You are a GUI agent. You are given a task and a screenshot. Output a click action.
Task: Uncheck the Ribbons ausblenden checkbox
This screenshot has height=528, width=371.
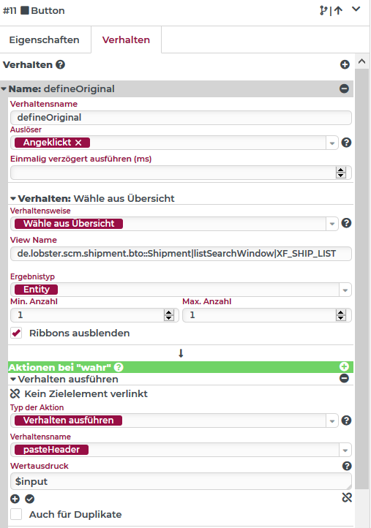(x=16, y=333)
